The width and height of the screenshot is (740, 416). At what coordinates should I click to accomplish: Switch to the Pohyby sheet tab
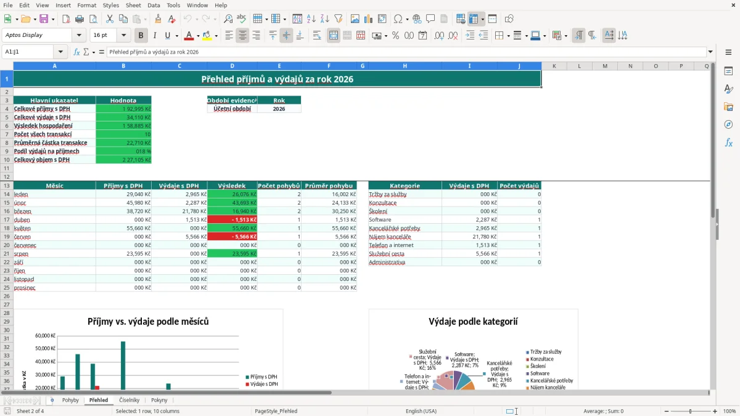[x=70, y=400]
